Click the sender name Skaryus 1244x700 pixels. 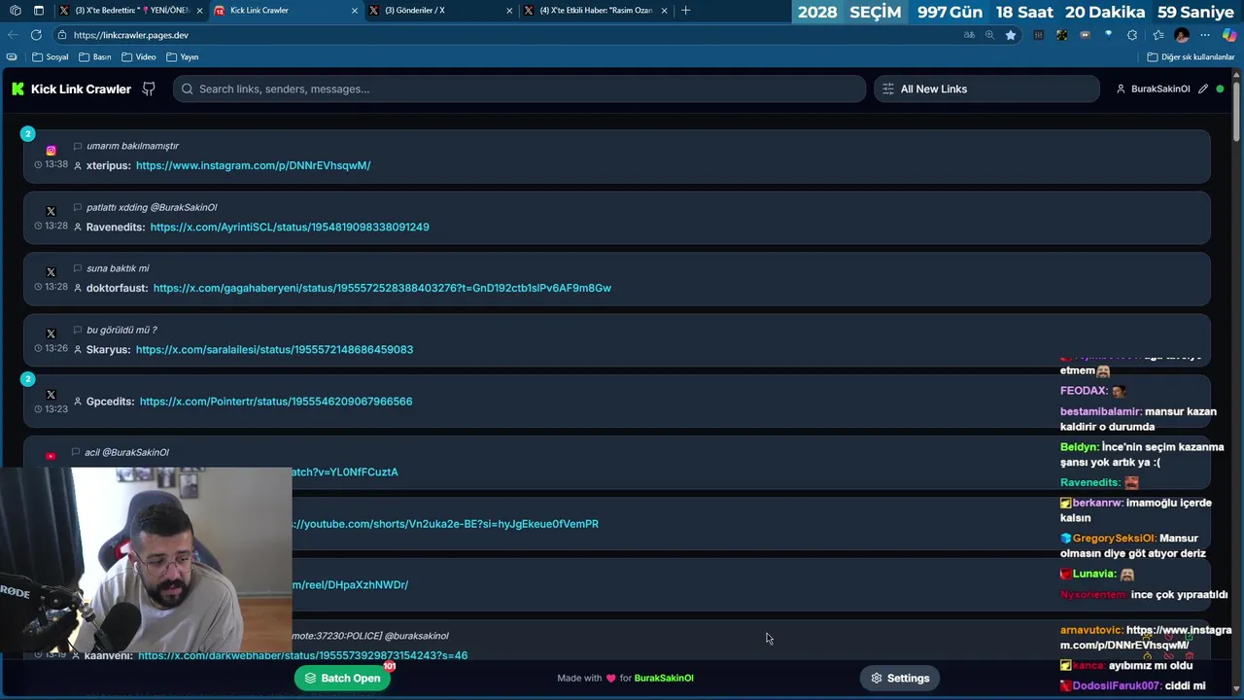pyautogui.click(x=108, y=349)
